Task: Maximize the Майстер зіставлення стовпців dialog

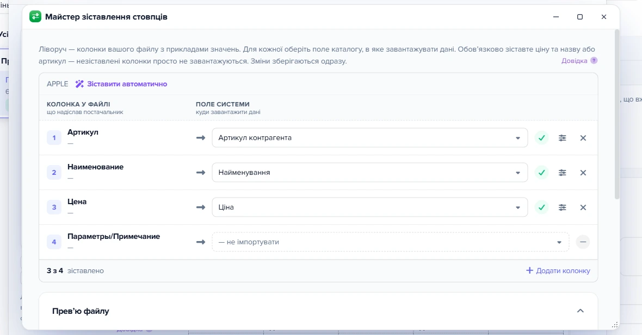Action: (x=580, y=17)
